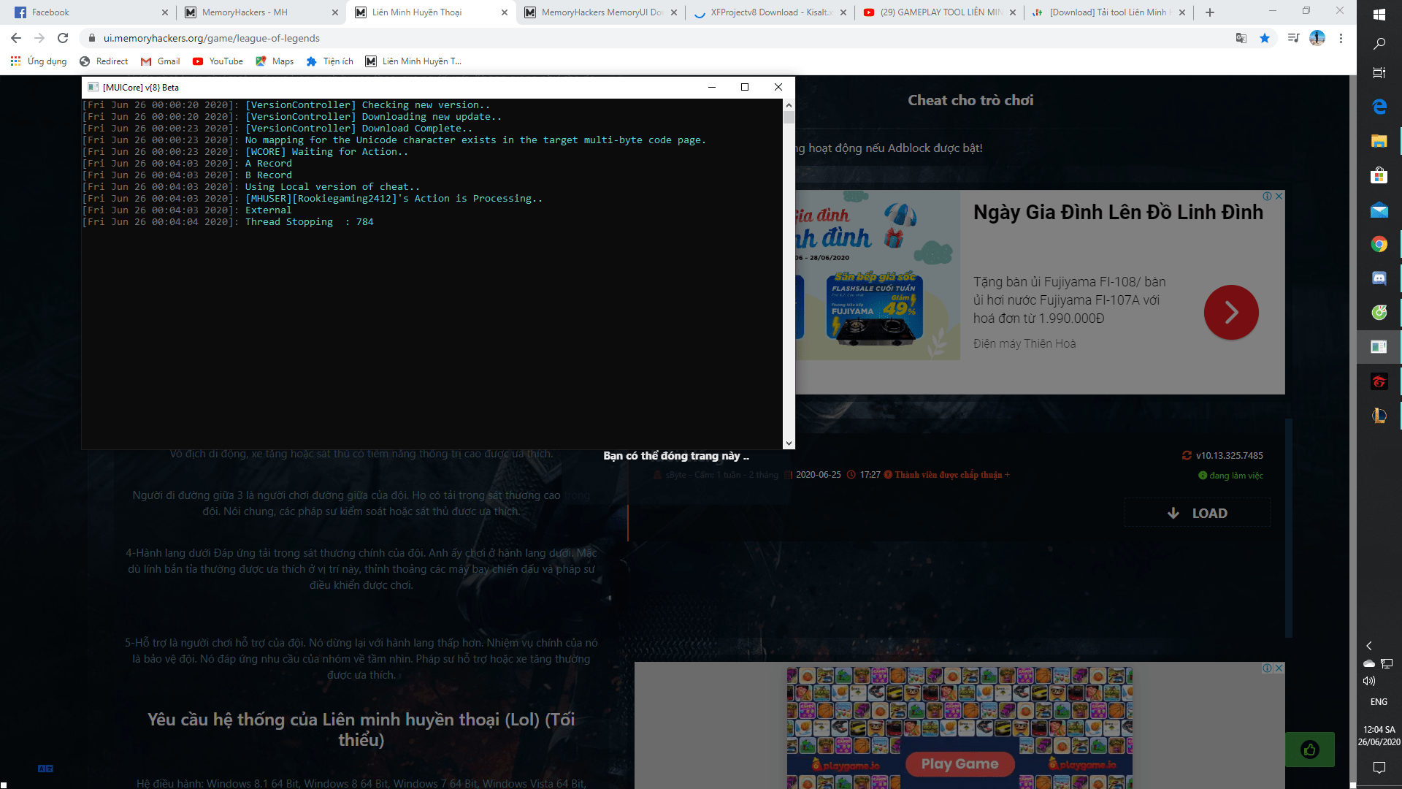Click 'Thành viên được chấp thuận' text

tap(949, 475)
